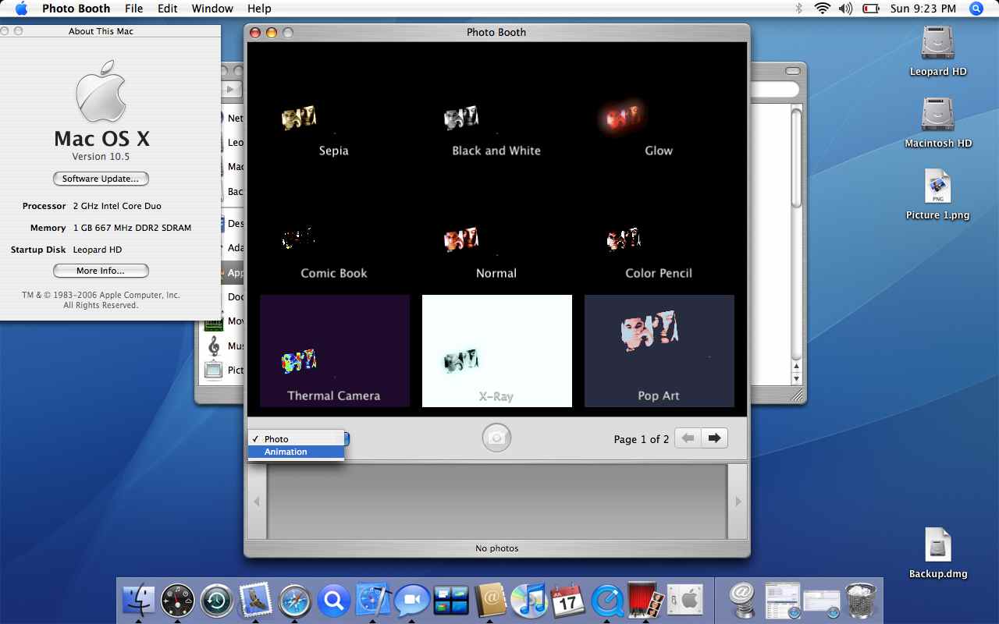The image size is (999, 624).
Task: Select the Color Pencil effect
Action: pyautogui.click(x=659, y=227)
